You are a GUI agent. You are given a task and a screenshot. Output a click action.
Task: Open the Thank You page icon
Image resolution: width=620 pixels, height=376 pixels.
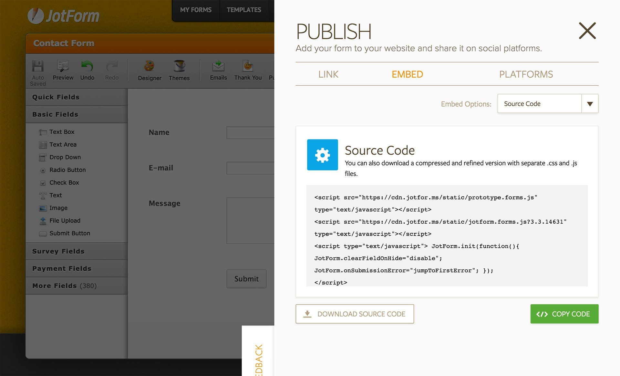[248, 66]
